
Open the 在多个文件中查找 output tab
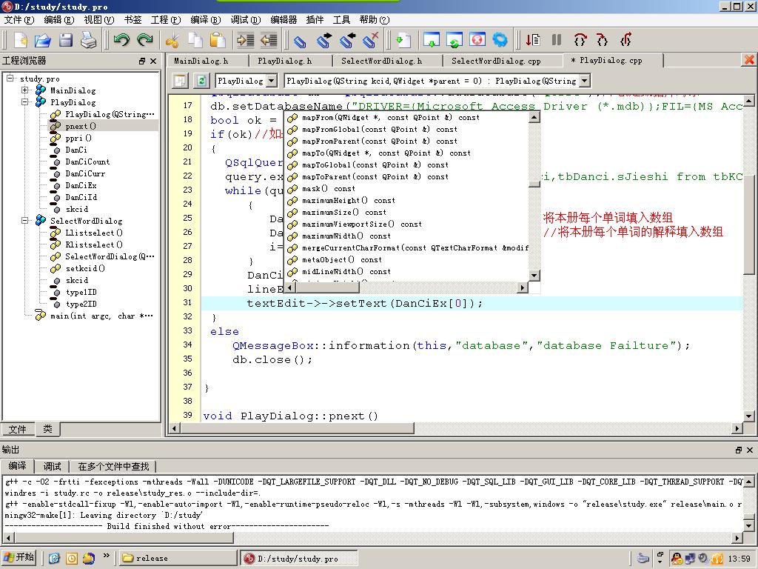[x=113, y=467]
